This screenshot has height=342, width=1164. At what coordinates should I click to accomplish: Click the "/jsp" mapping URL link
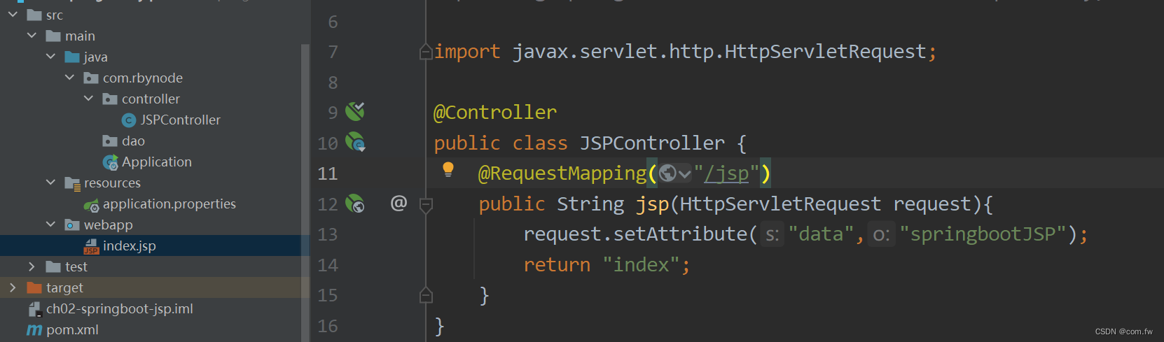(726, 173)
